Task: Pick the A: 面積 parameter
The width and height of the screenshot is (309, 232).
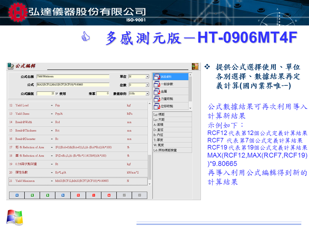Action: click(173, 125)
